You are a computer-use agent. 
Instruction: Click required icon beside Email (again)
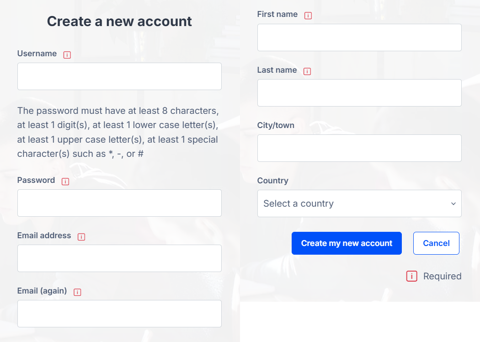click(77, 292)
